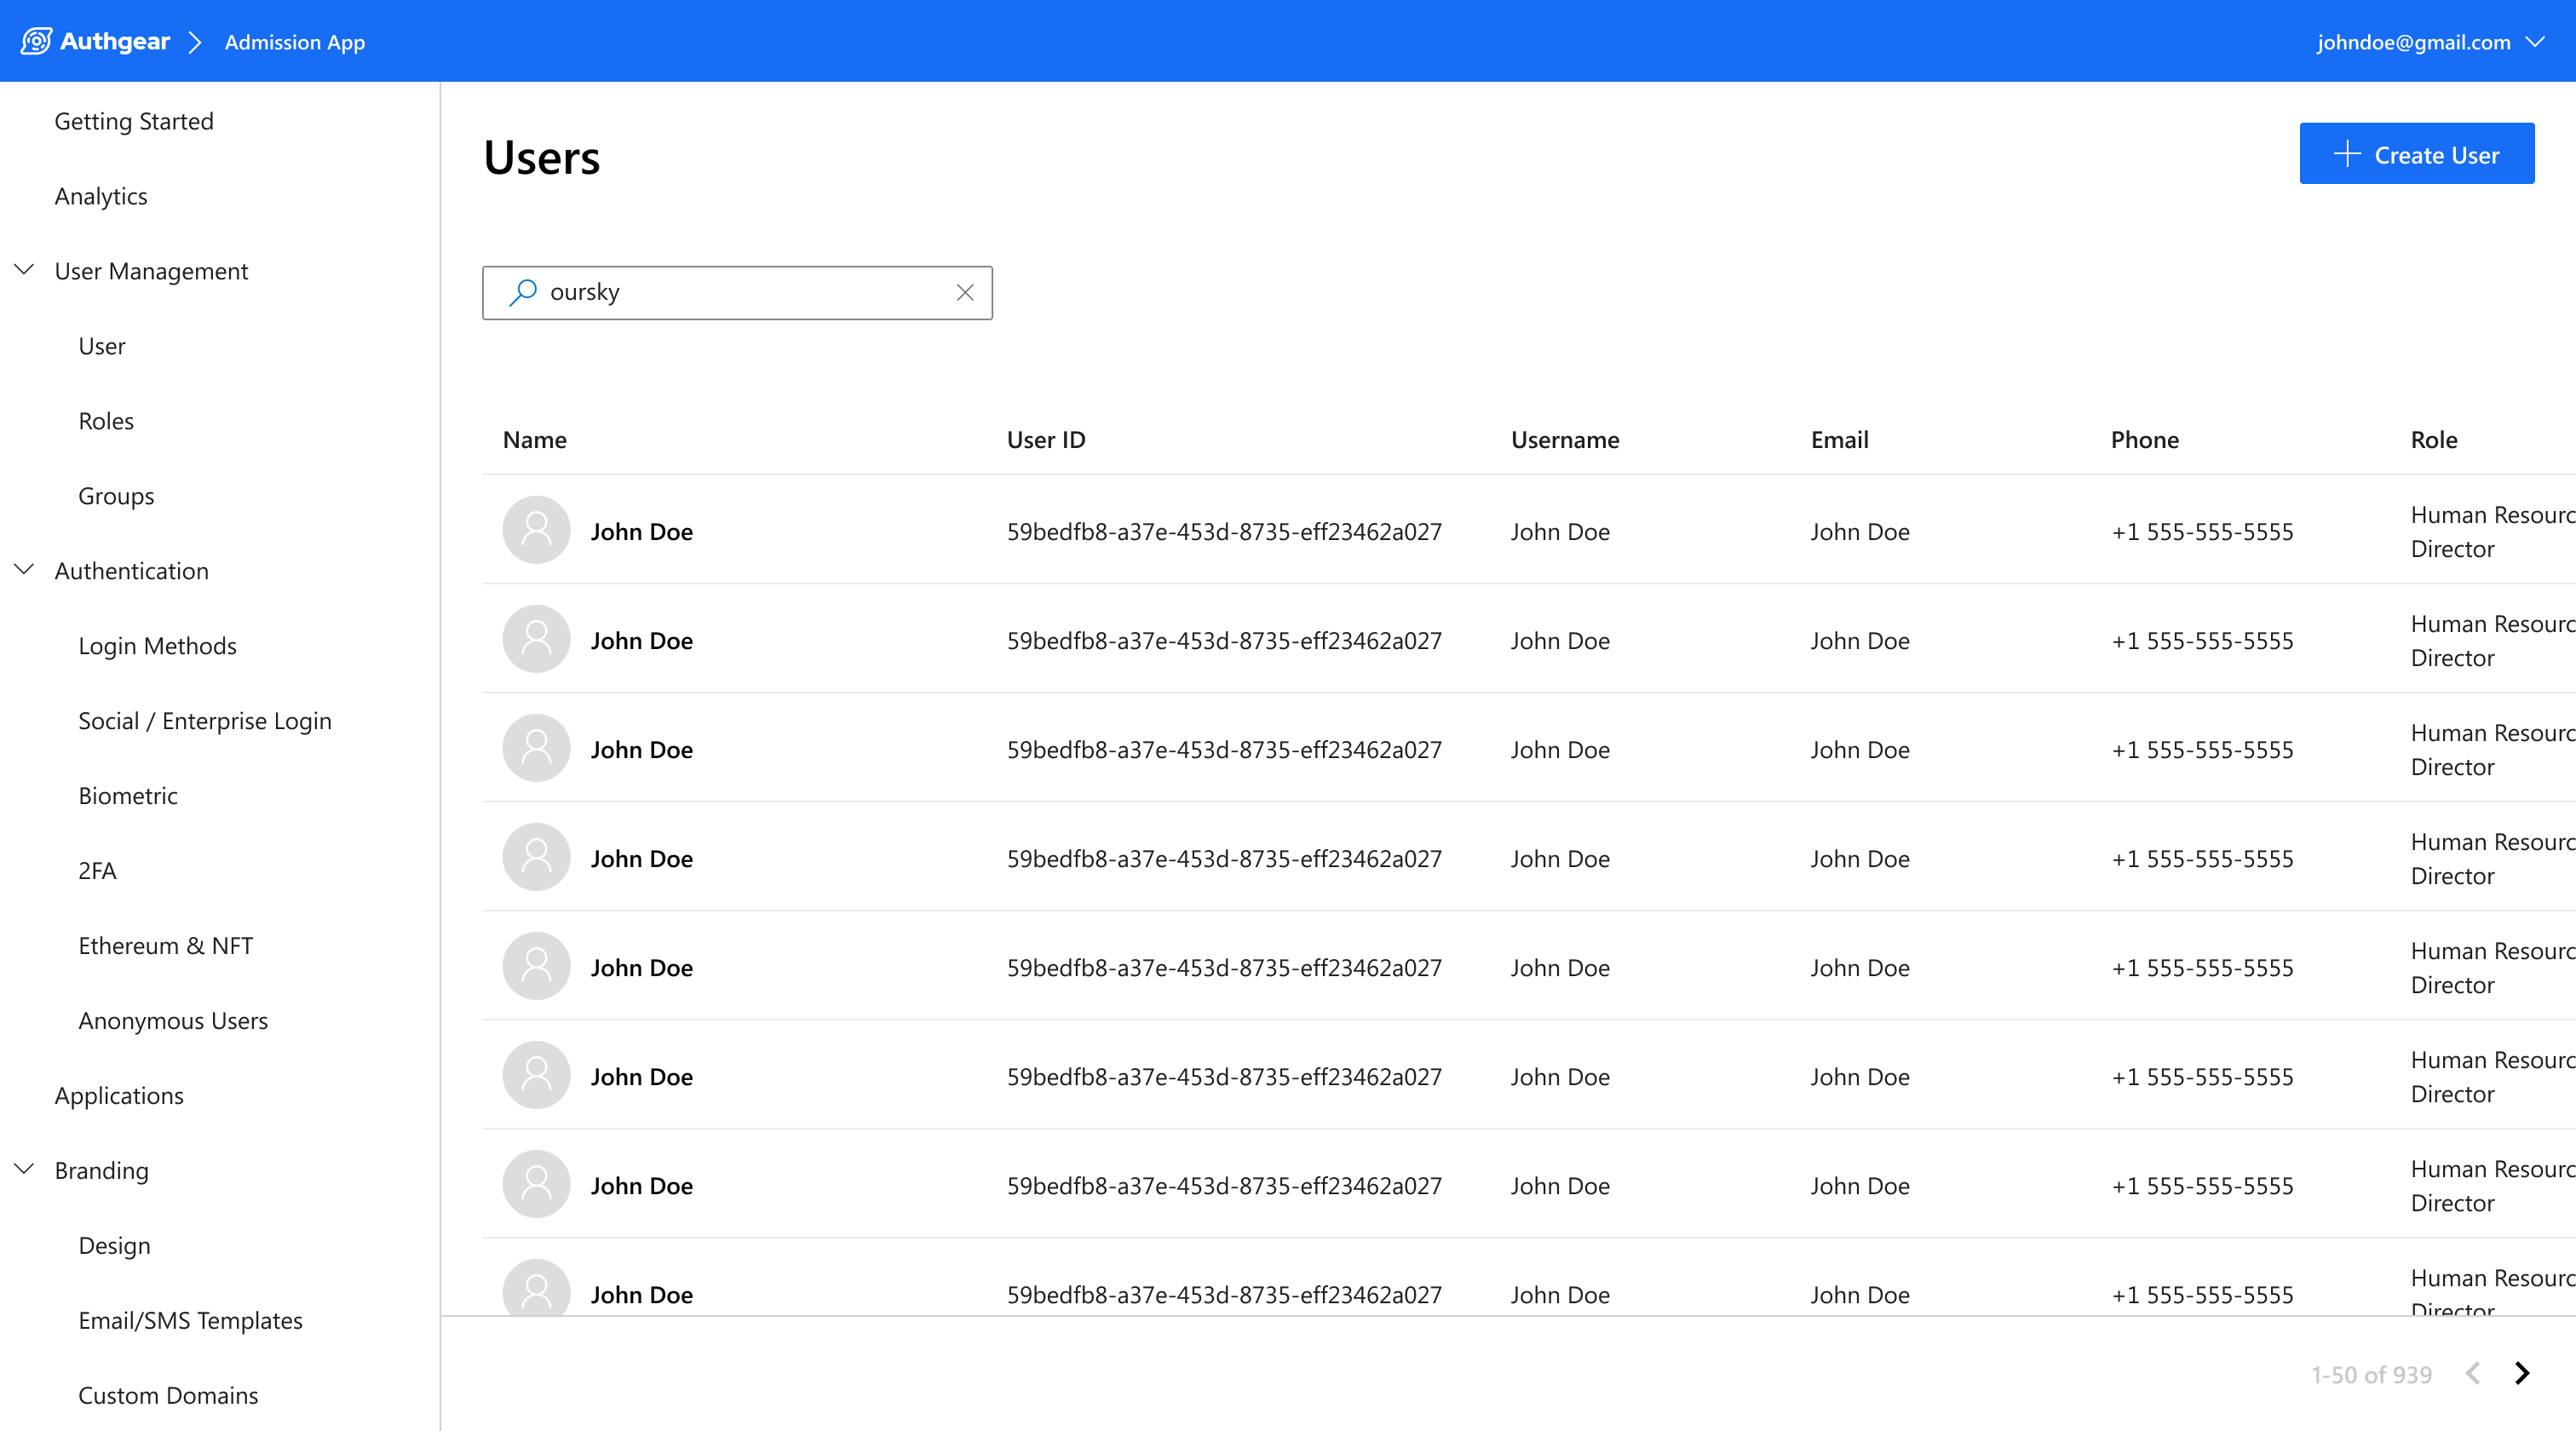Image resolution: width=2576 pixels, height=1431 pixels.
Task: Open Email/SMS Templates
Action: point(190,1321)
